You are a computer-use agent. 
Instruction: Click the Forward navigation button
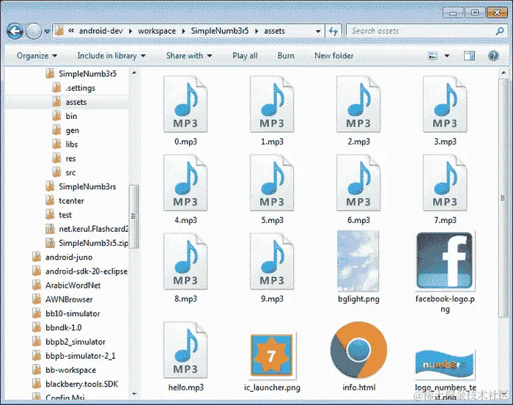tap(34, 31)
